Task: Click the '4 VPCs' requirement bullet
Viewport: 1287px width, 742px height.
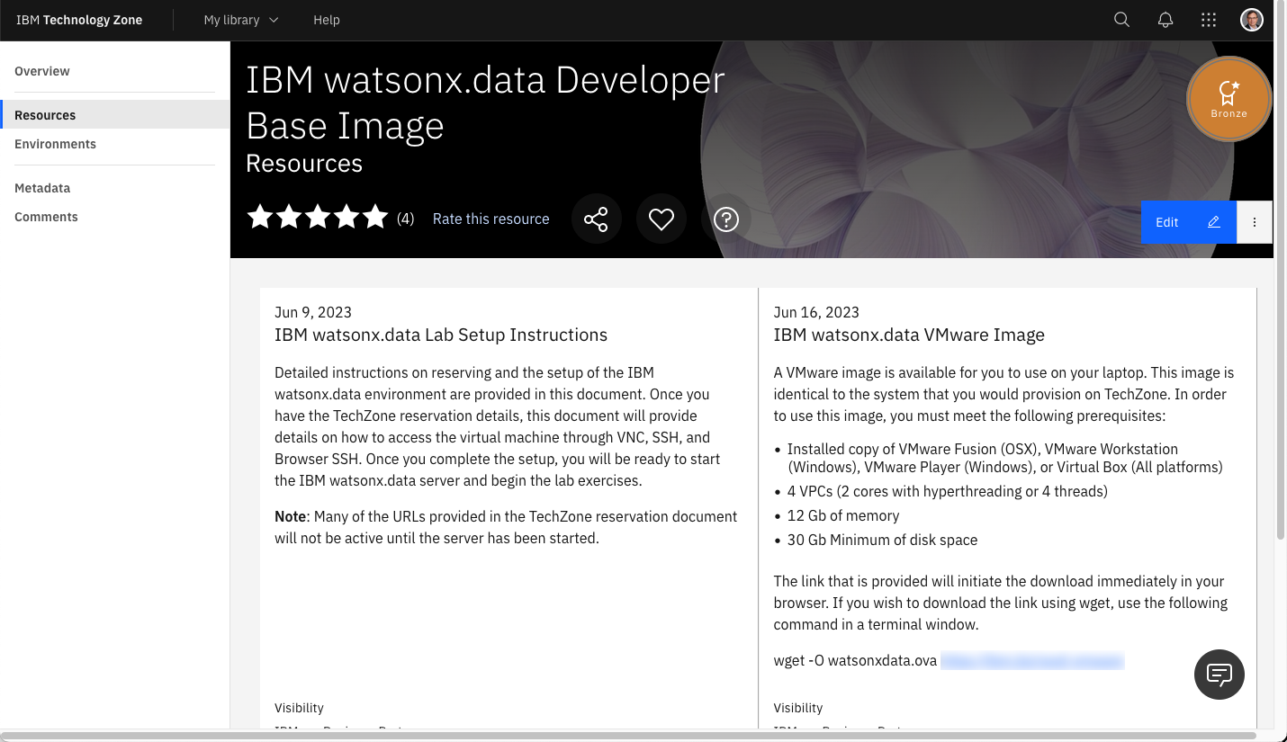Action: [948, 491]
